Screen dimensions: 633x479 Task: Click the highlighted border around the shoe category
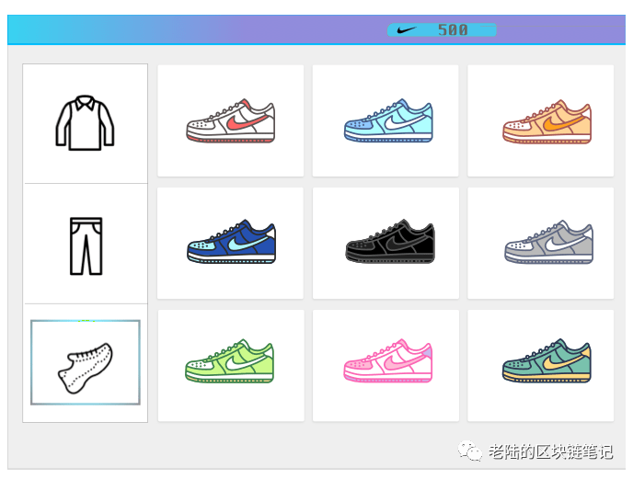(x=86, y=362)
